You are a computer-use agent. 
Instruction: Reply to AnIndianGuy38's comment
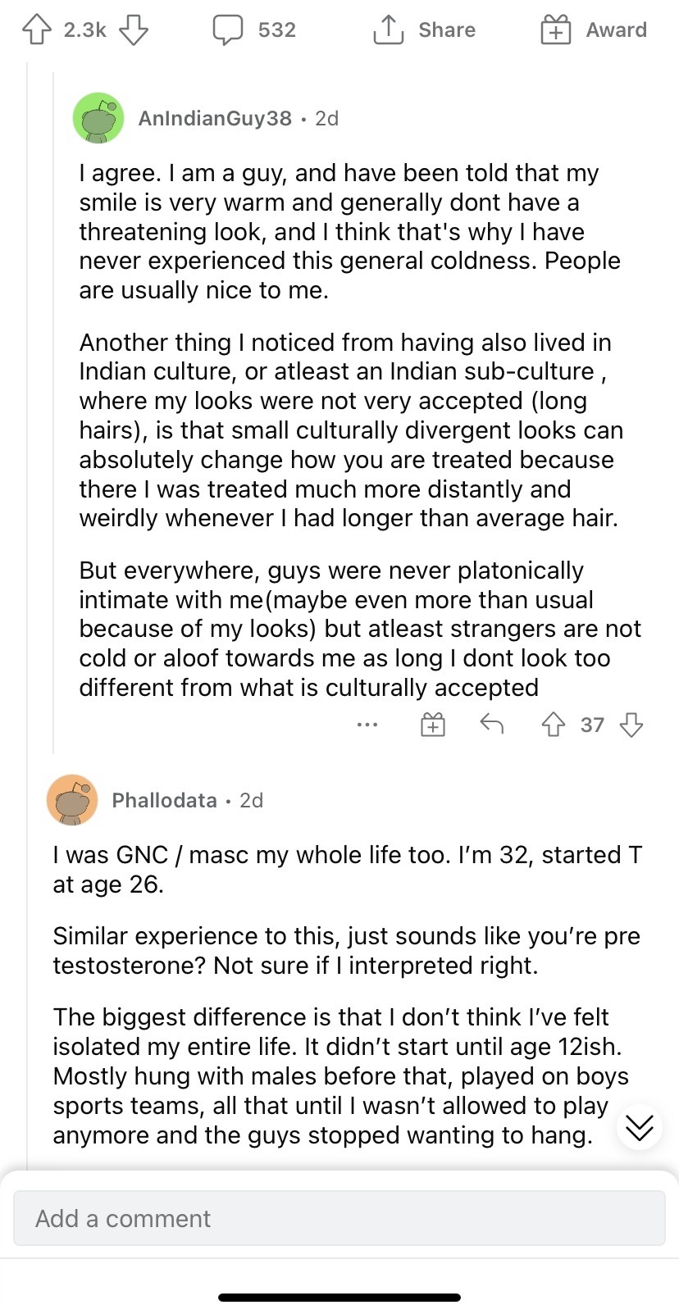tap(491, 724)
